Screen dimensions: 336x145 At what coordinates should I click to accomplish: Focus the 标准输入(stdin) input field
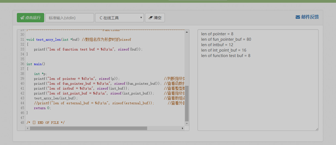pos(69,18)
